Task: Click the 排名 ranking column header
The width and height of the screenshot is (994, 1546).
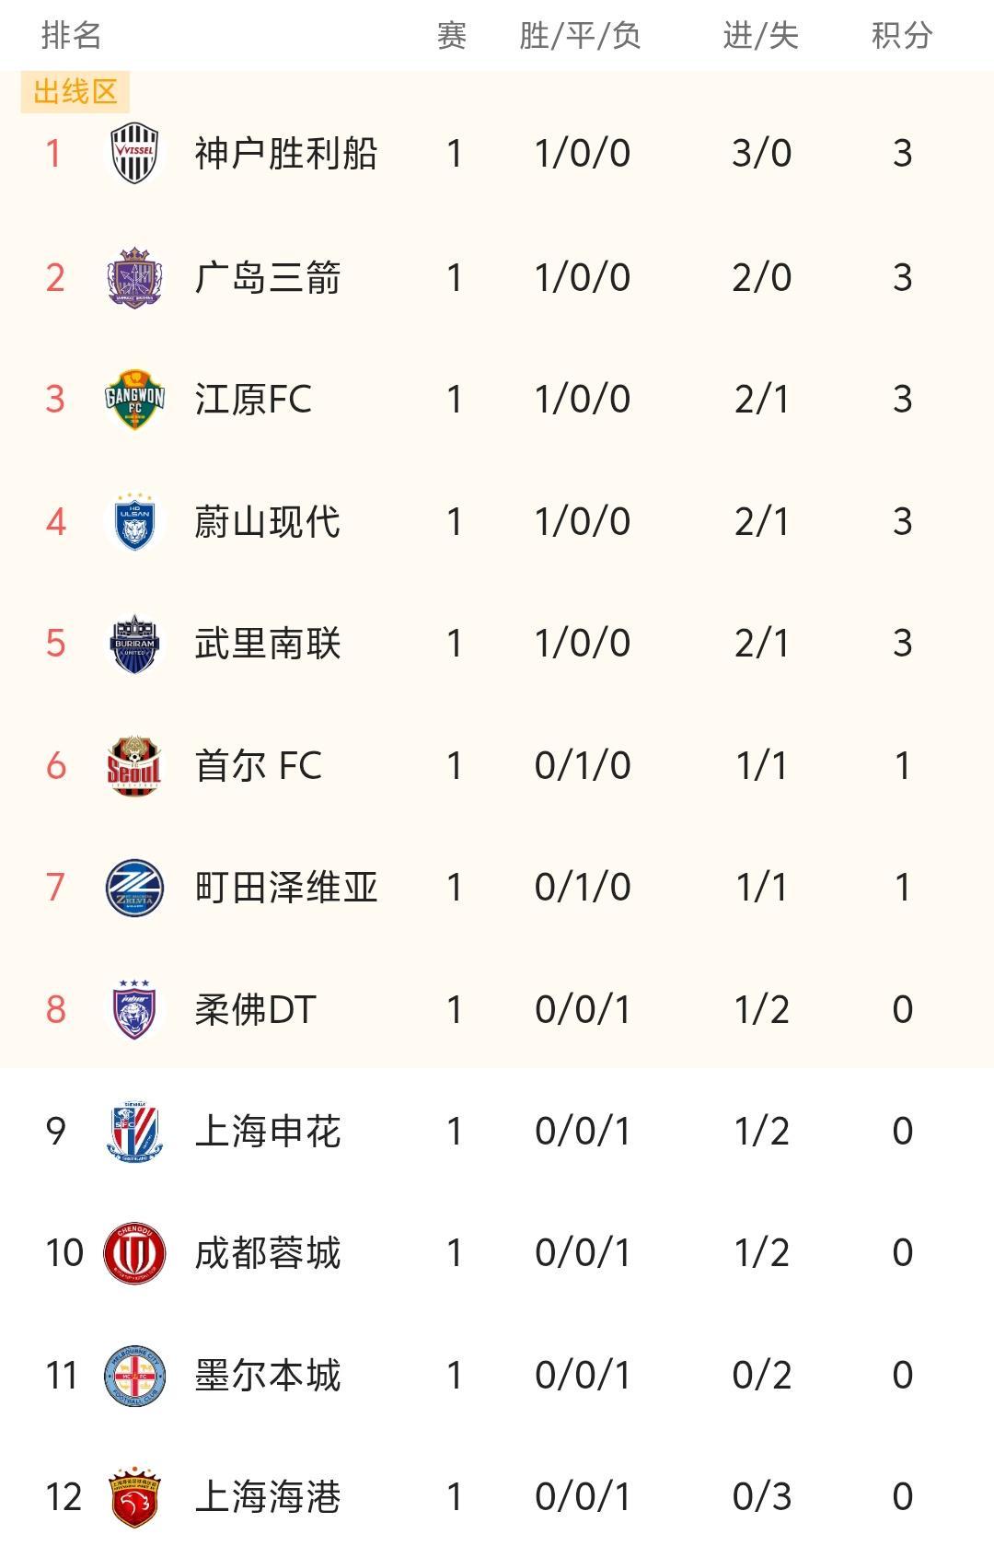Action: click(x=71, y=36)
